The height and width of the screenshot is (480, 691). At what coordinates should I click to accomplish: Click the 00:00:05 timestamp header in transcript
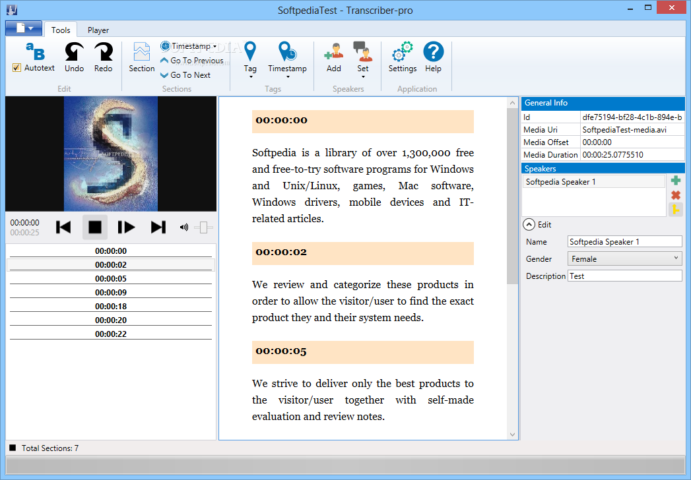pyautogui.click(x=363, y=352)
